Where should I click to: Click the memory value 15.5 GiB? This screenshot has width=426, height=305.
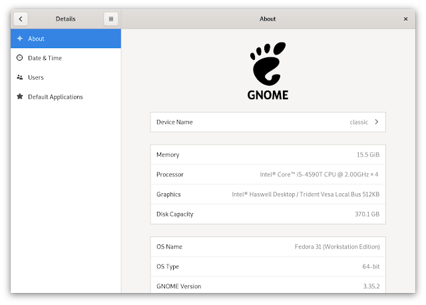368,154
